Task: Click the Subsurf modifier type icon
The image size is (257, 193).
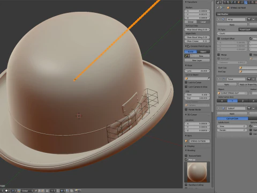Action: (223, 108)
